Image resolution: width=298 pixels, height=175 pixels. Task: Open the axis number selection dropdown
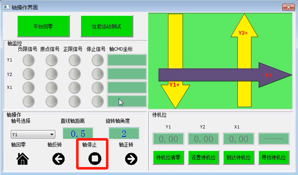[33, 135]
